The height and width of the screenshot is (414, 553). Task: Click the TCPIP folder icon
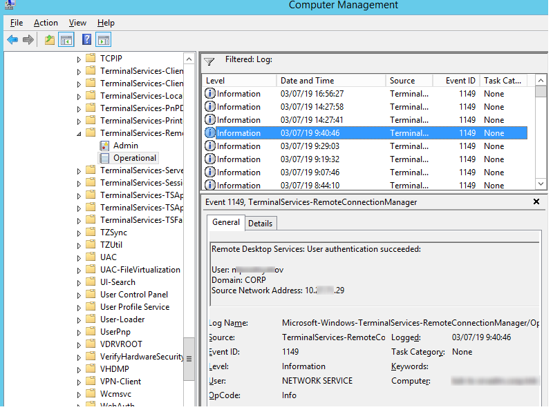click(x=91, y=58)
